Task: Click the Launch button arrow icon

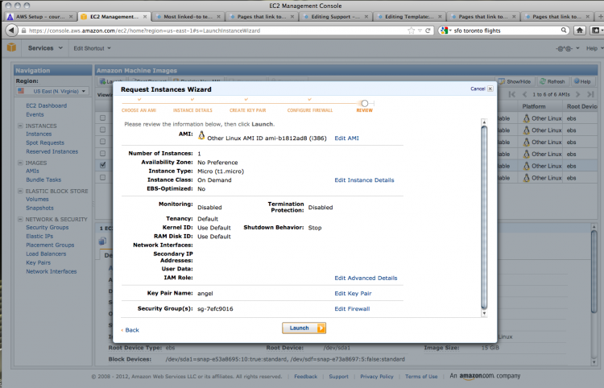Action: click(321, 328)
